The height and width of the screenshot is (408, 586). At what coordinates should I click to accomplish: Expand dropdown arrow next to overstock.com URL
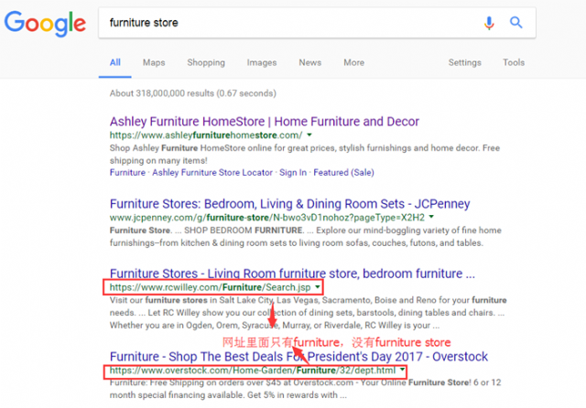[402, 370]
